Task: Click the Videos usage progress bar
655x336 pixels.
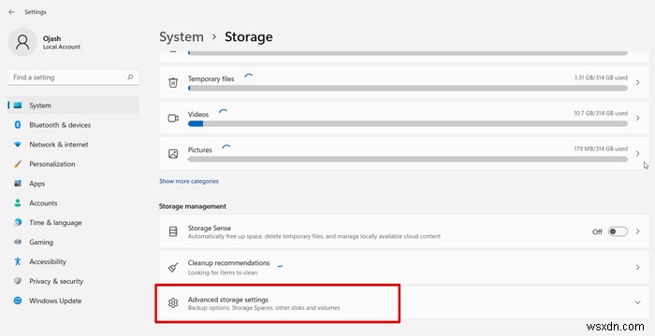Action: click(408, 124)
